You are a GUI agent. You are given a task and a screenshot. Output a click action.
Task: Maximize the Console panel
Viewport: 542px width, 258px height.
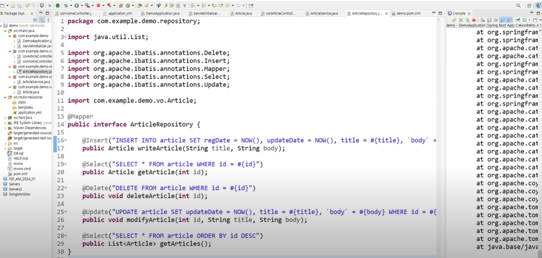tap(538, 13)
